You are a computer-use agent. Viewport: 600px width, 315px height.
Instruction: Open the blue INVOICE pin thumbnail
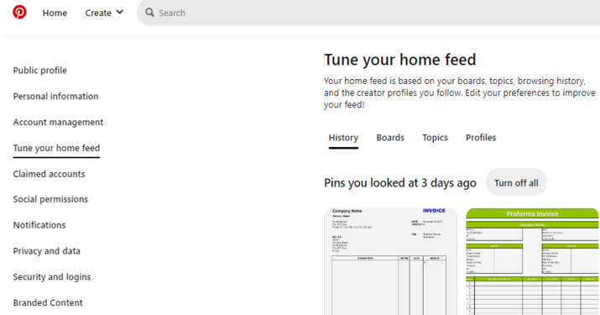(391, 262)
